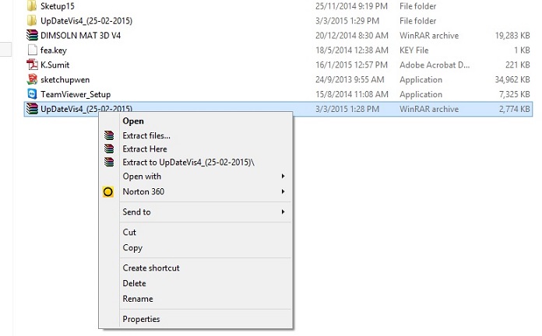Click date 18/5/2014 12:38 AM
Image resolution: width=542 pixels, height=336 pixels.
click(351, 50)
